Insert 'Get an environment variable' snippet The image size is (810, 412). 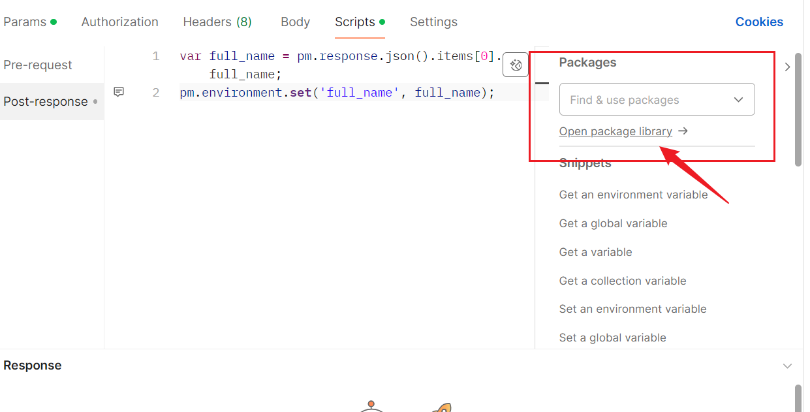pyautogui.click(x=633, y=195)
